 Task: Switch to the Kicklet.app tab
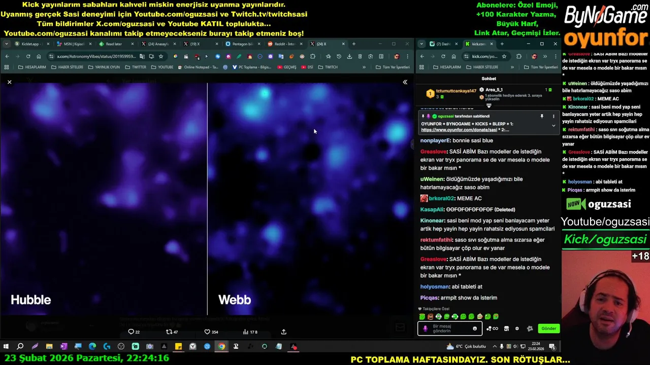coord(32,44)
